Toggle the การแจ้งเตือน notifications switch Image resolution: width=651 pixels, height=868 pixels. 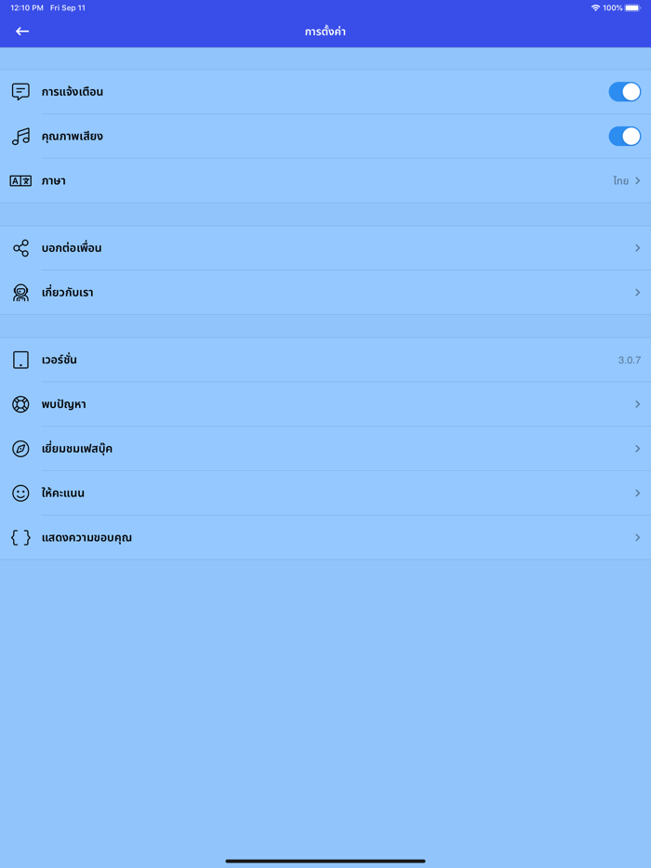[x=624, y=92]
